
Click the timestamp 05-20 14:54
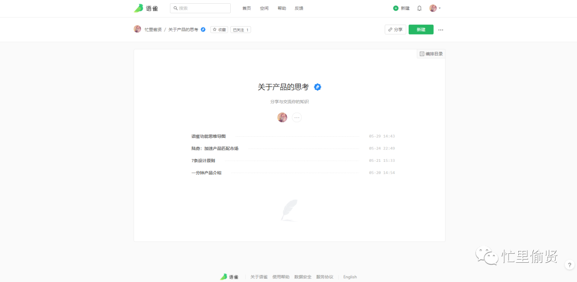click(x=381, y=173)
